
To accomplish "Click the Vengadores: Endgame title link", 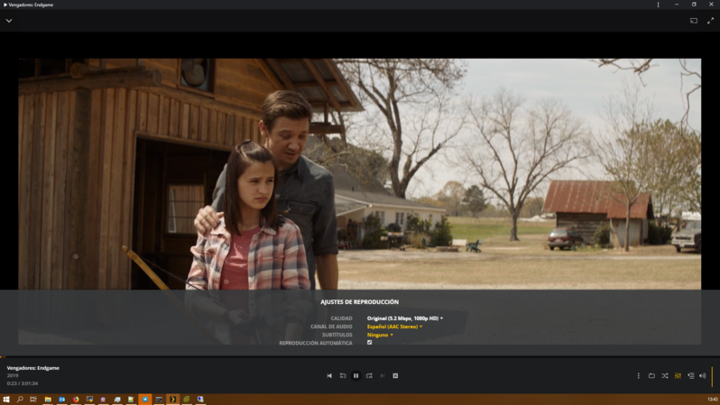I will (x=33, y=368).
